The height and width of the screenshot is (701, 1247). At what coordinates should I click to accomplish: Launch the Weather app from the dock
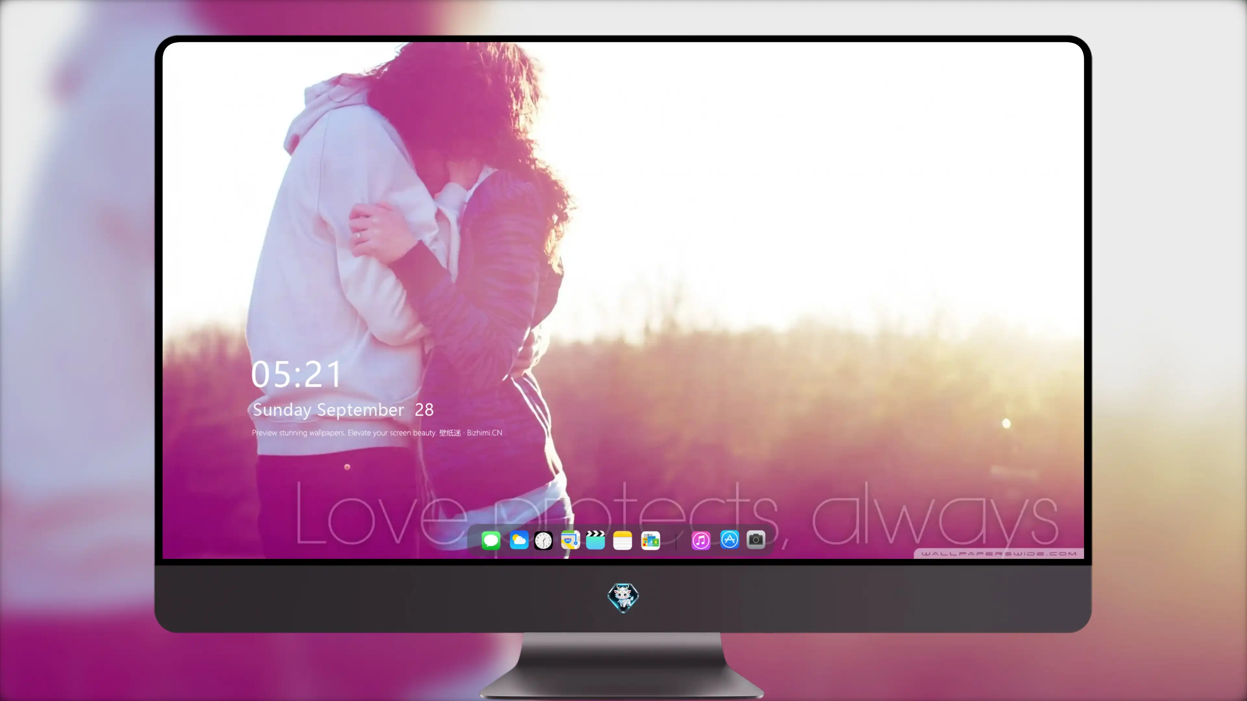point(519,540)
